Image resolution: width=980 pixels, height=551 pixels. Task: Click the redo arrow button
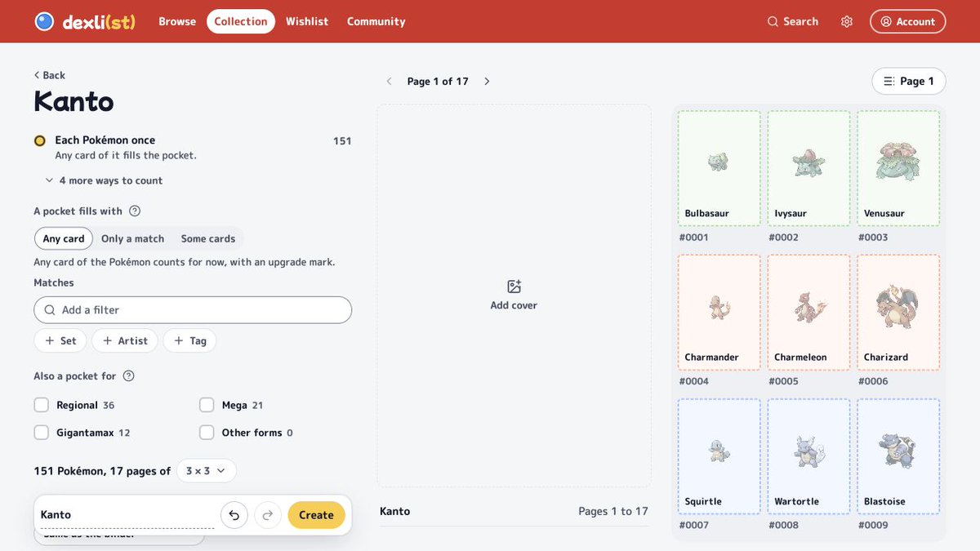[268, 515]
